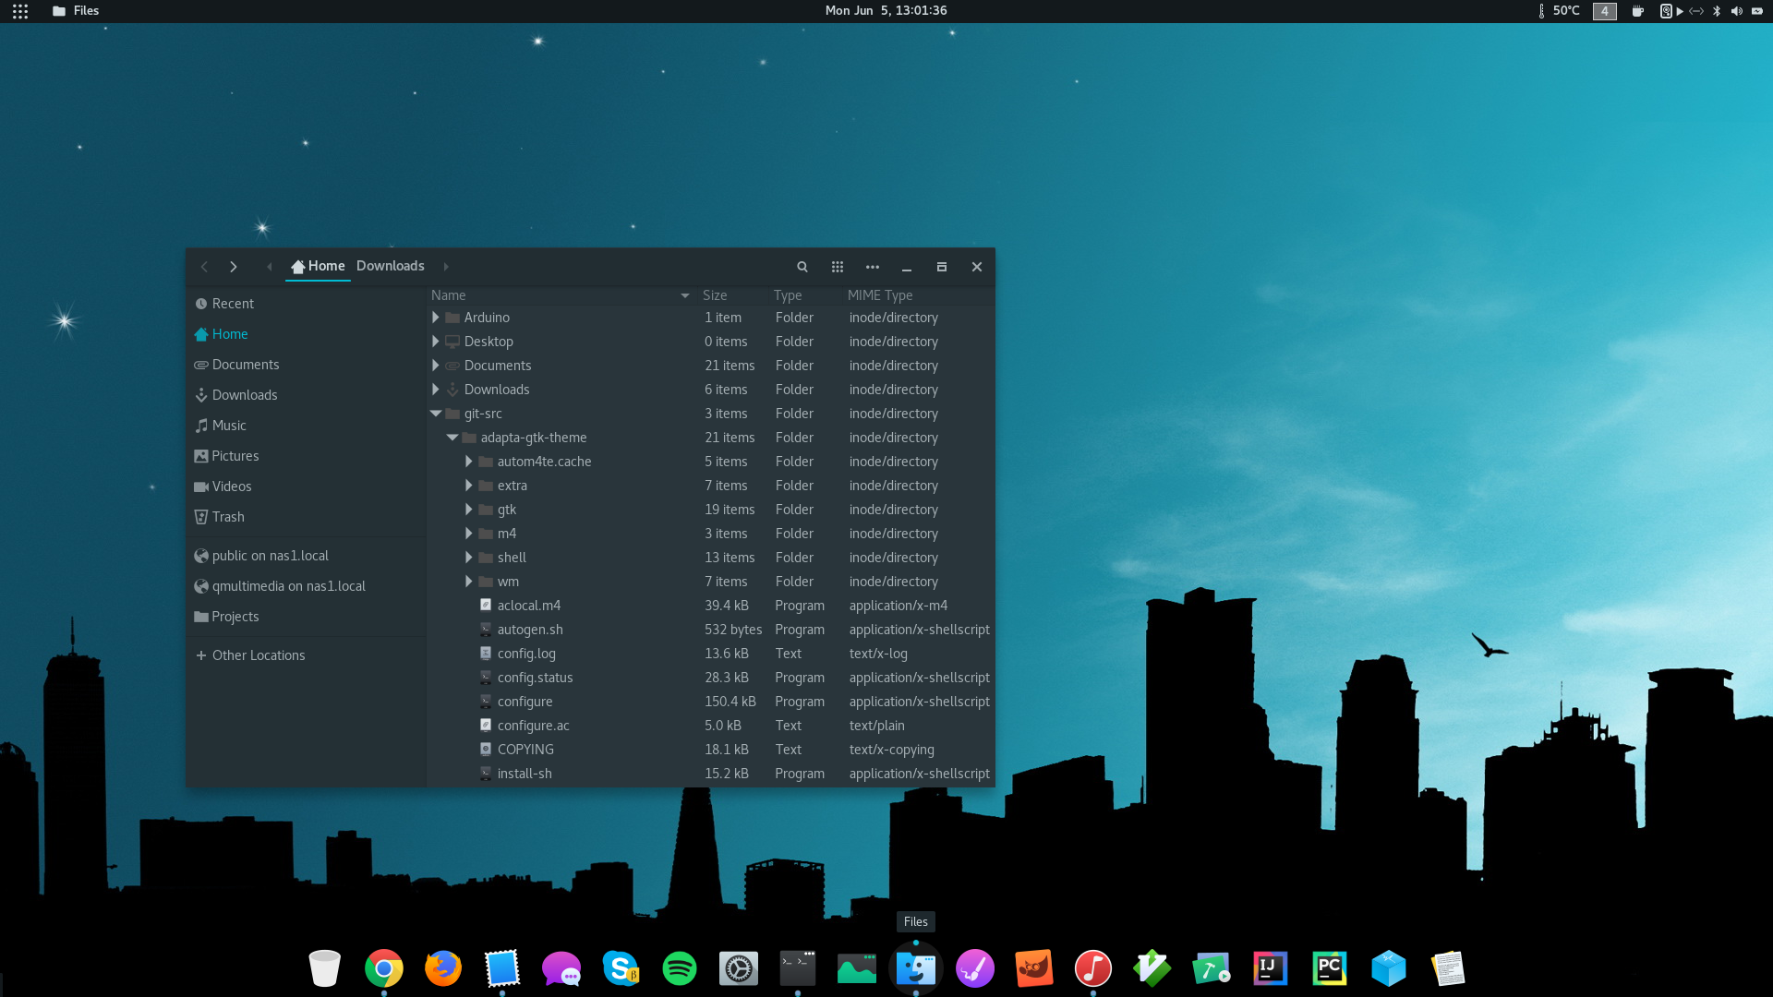Select the configure.ac file
This screenshot has height=997, width=1773.
click(533, 726)
